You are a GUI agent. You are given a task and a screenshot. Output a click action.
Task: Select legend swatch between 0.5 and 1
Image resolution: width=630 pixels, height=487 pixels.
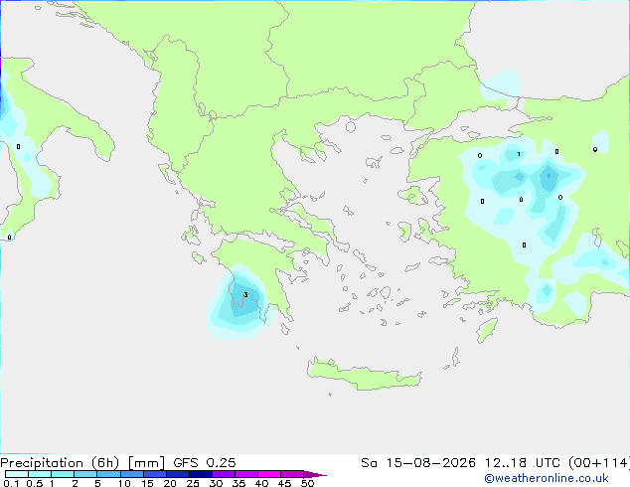[40, 474]
